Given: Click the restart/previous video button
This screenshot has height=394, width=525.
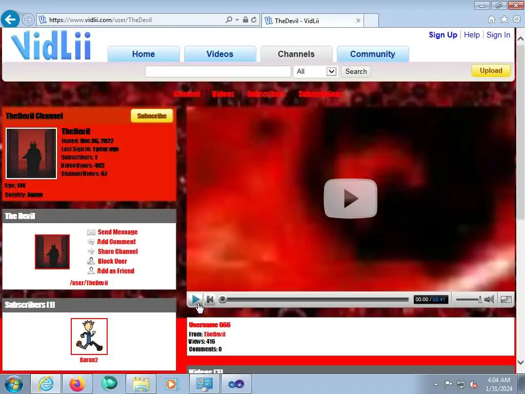Looking at the screenshot, I should 210,299.
